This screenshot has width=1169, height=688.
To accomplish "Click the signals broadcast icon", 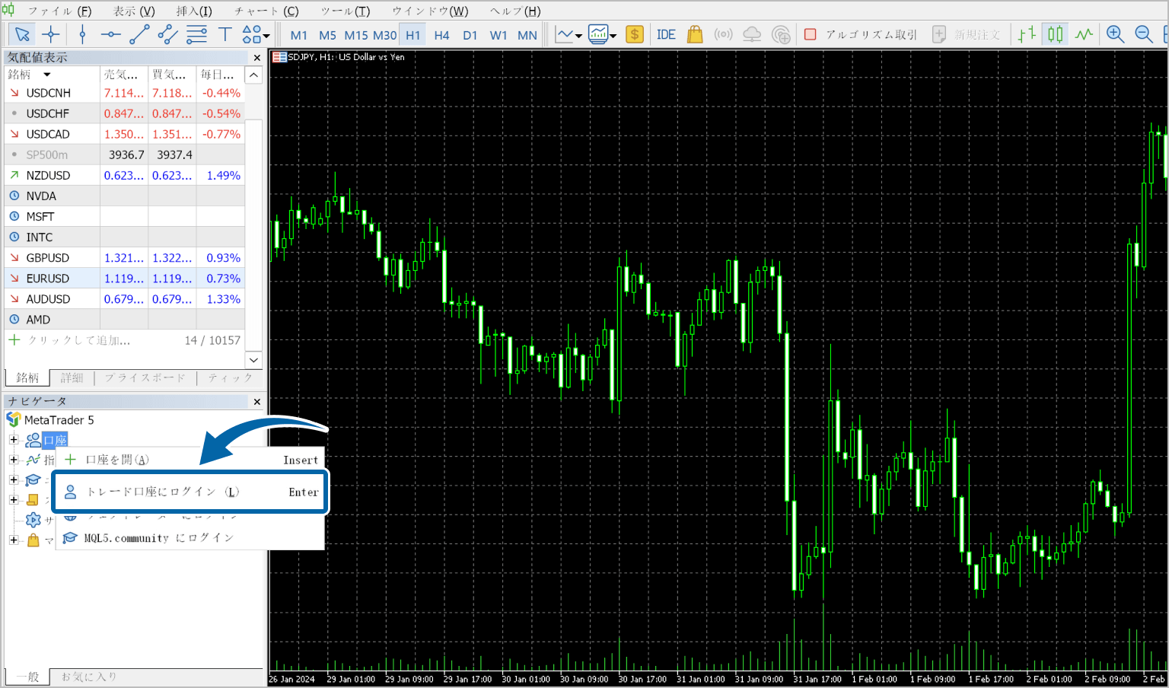I will click(723, 34).
